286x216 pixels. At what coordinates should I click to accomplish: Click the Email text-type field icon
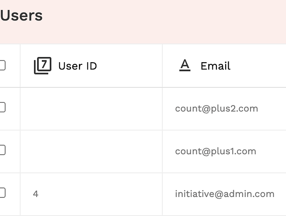point(185,65)
